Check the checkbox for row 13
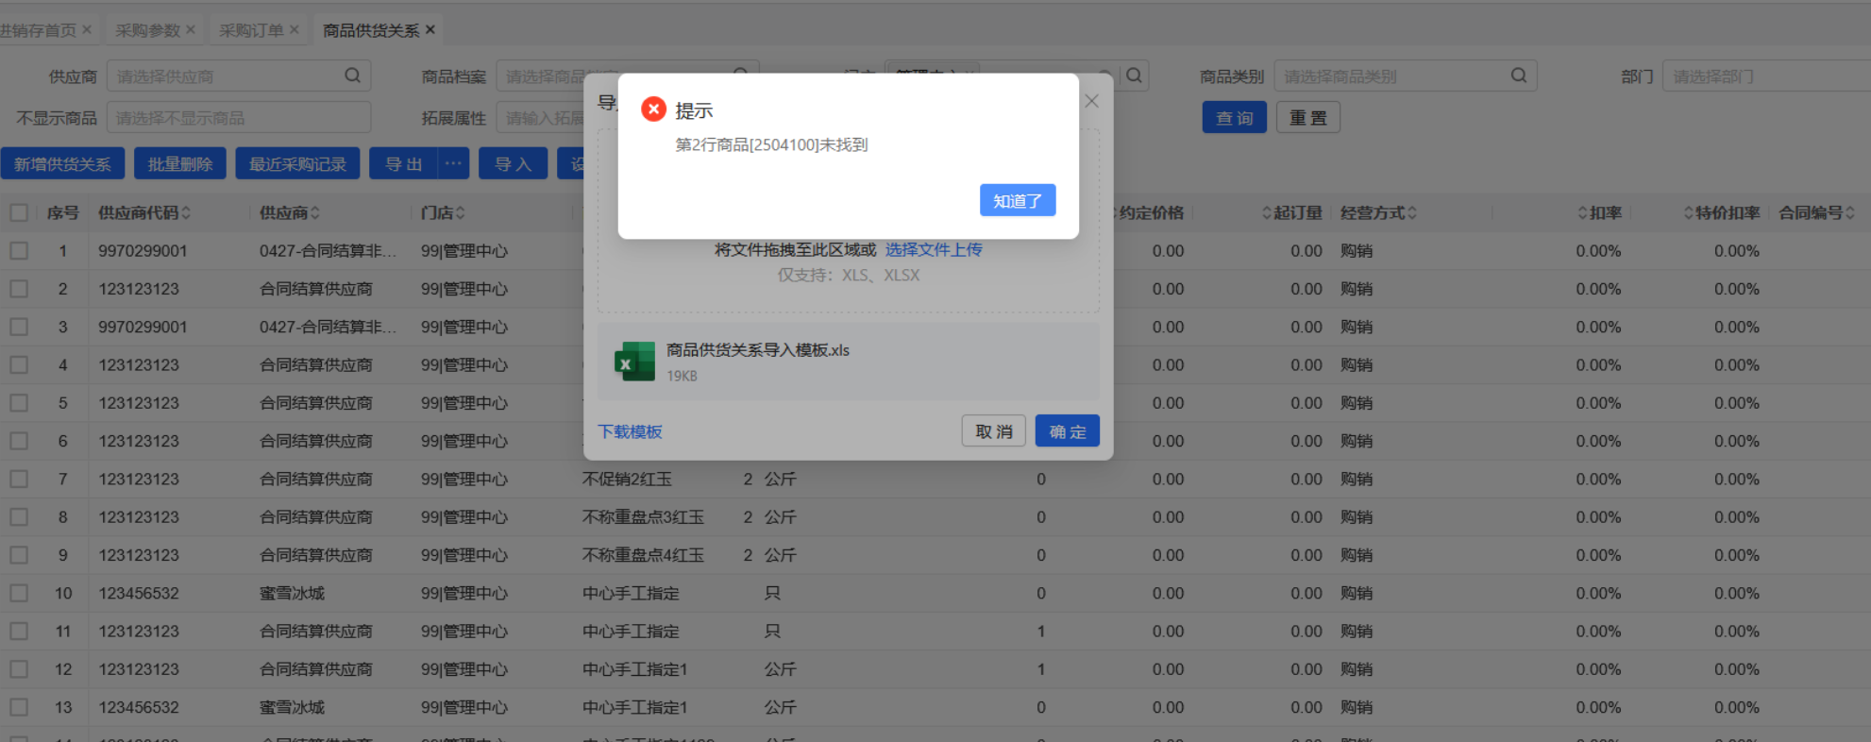1871x742 pixels. [x=19, y=707]
